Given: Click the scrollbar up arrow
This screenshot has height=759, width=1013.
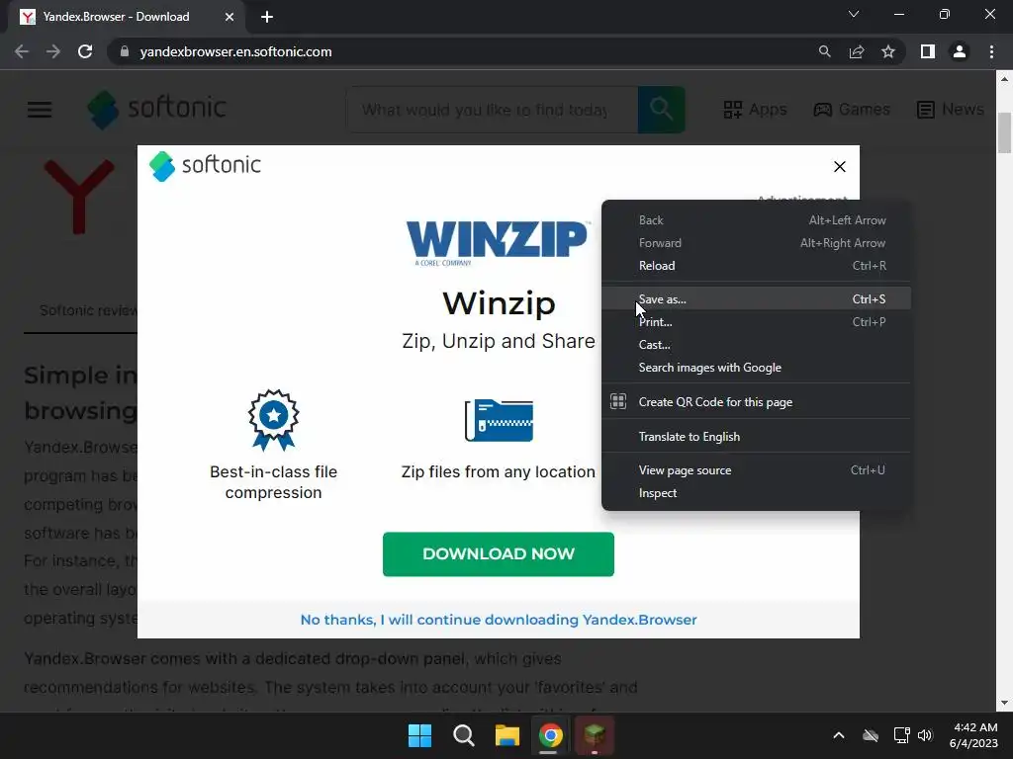Looking at the screenshot, I should (x=1004, y=79).
